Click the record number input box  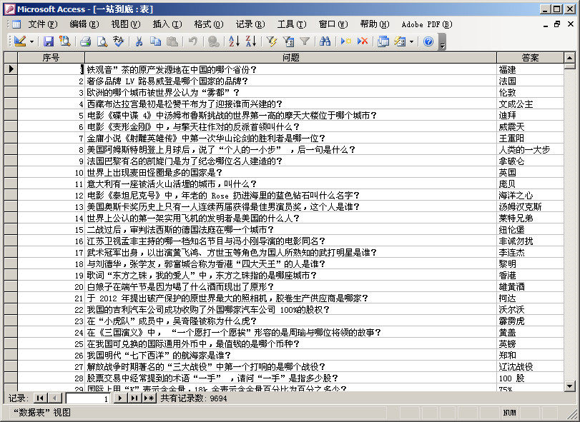(88, 398)
